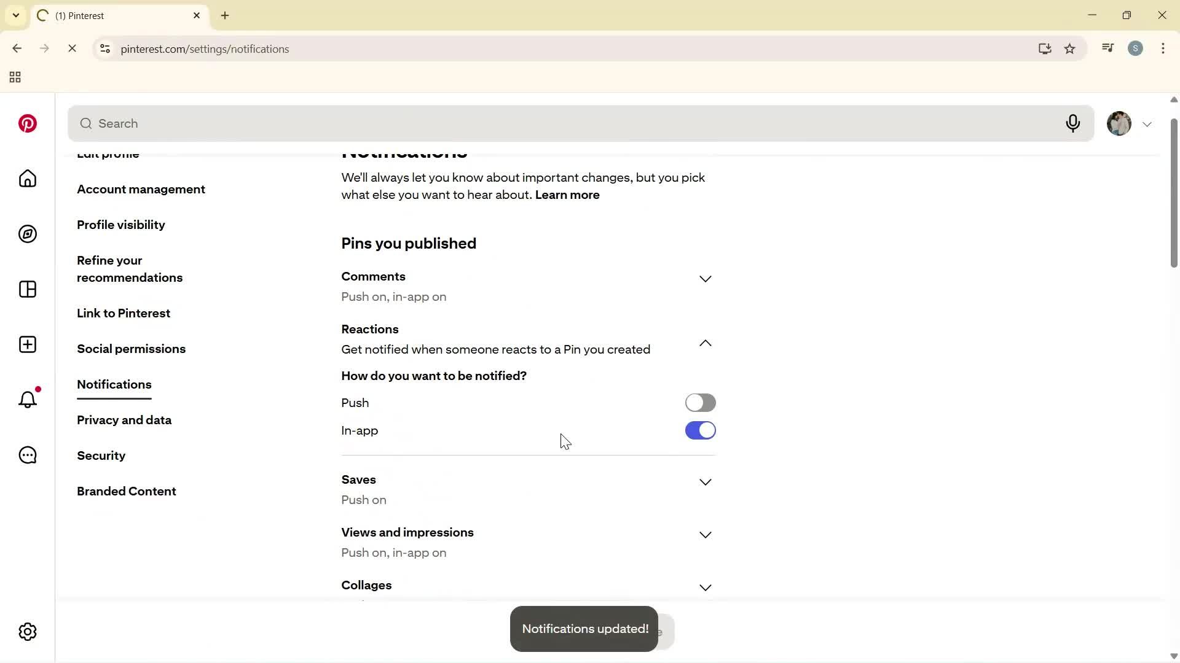Select the Explore compass icon
This screenshot has height=663, width=1180.
click(27, 234)
